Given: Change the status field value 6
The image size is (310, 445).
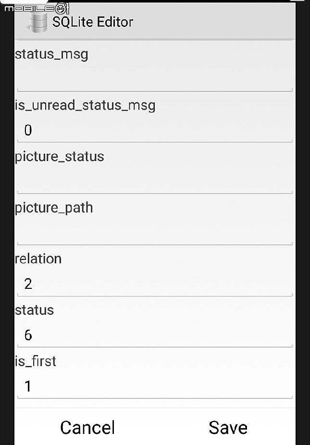Looking at the screenshot, I should click(155, 335).
